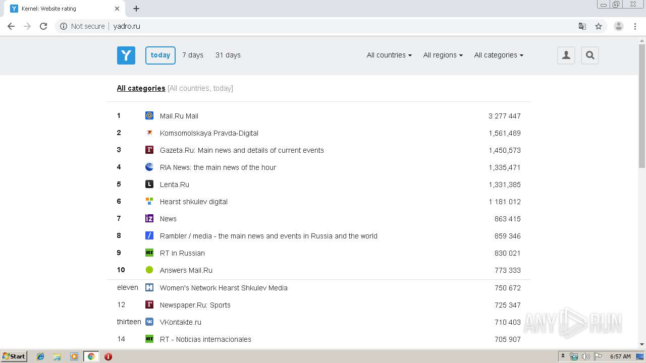Click the address bar URL yadro.ru
The width and height of the screenshot is (646, 363).
tap(127, 26)
